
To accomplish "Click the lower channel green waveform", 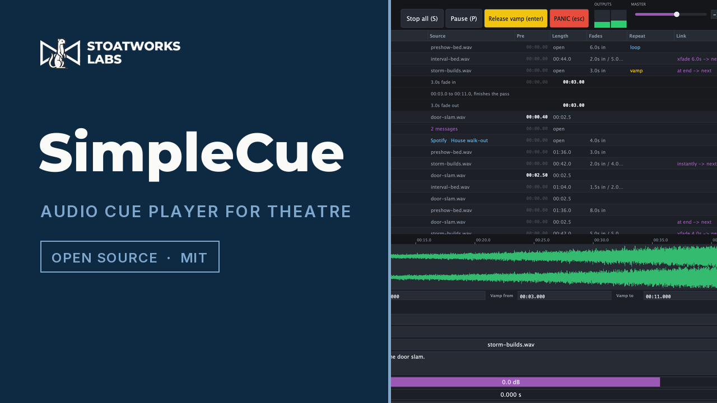I will click(x=554, y=278).
